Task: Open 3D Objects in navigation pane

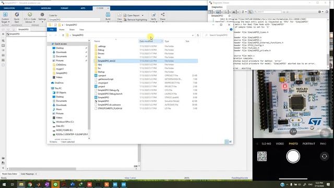Action: (61, 92)
